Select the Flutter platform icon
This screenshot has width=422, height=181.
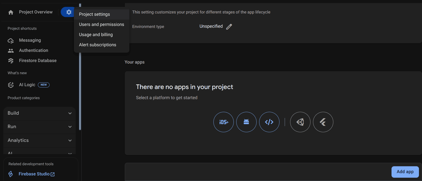pos(323,122)
